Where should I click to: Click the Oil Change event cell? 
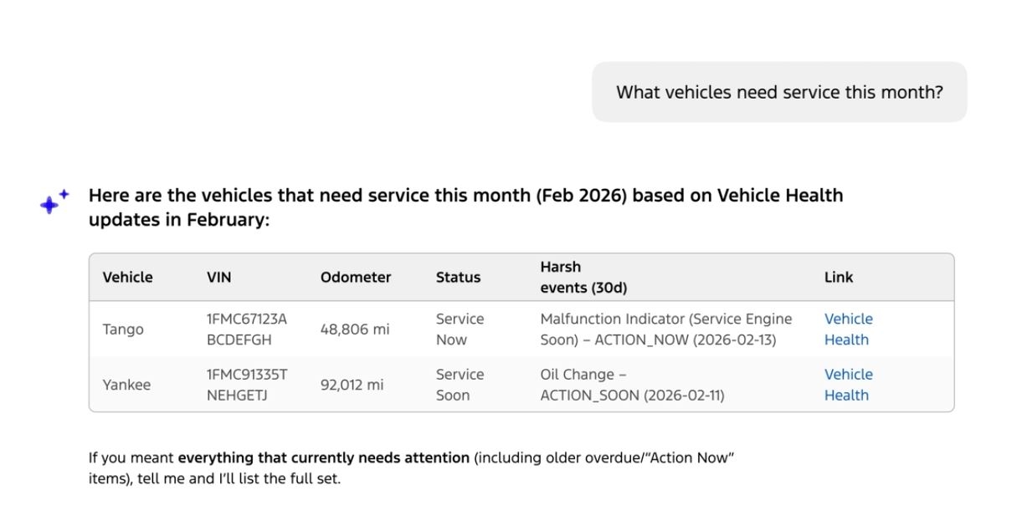pos(632,385)
